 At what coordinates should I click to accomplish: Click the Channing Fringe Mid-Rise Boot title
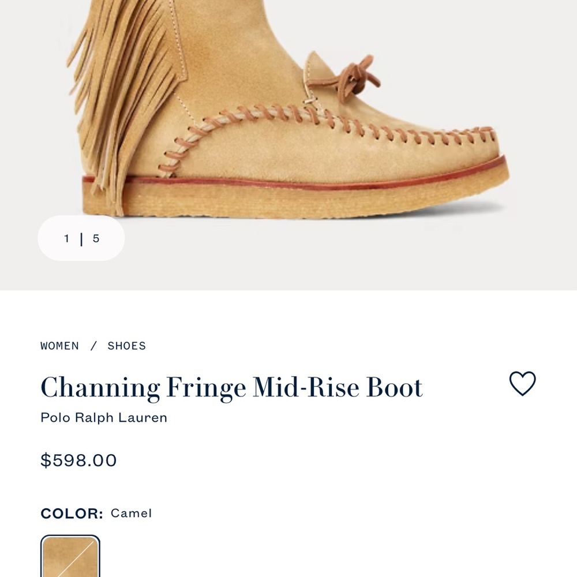point(231,387)
